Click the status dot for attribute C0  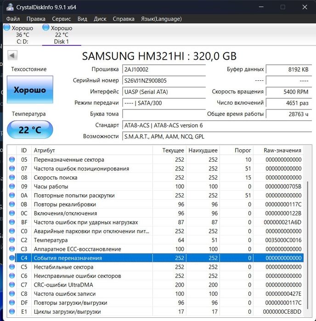click(12, 231)
